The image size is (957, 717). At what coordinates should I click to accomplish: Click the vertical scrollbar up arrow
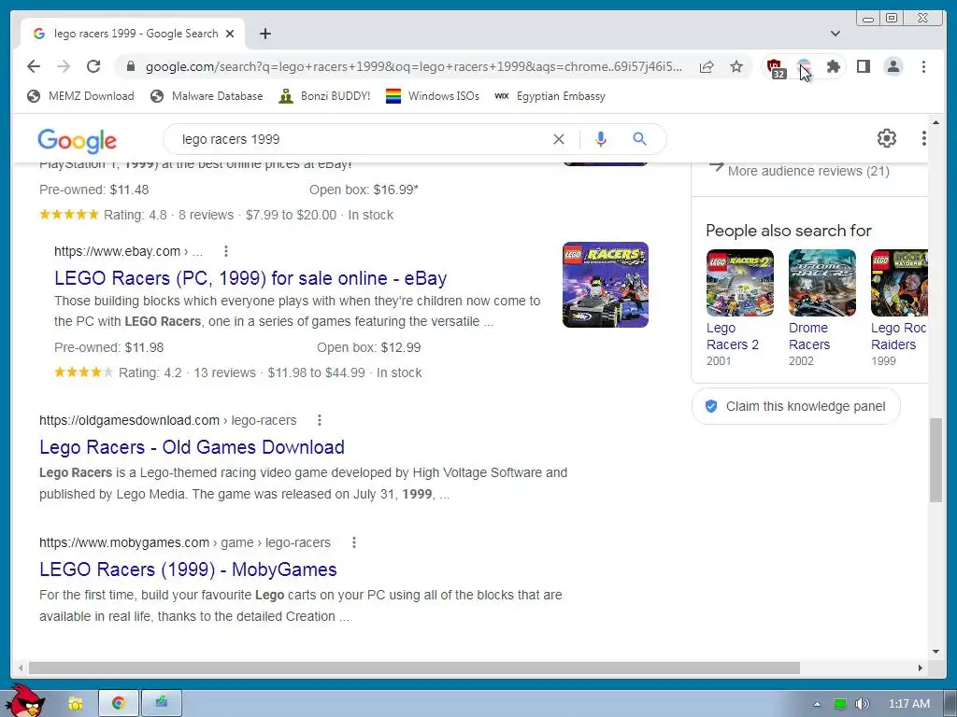[x=936, y=122]
